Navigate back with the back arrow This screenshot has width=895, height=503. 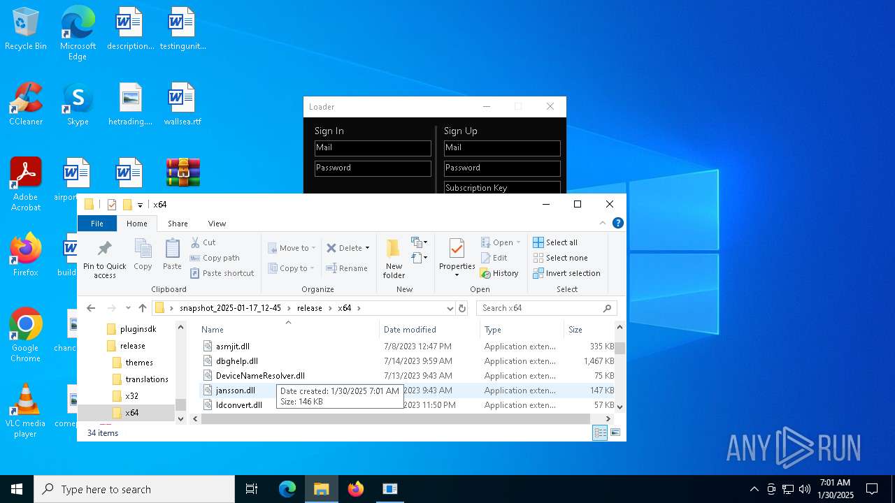pos(91,308)
